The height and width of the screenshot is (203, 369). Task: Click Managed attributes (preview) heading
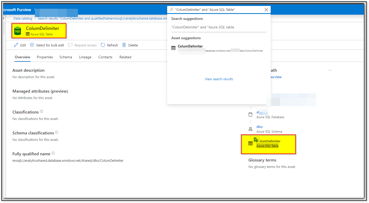tap(40, 91)
